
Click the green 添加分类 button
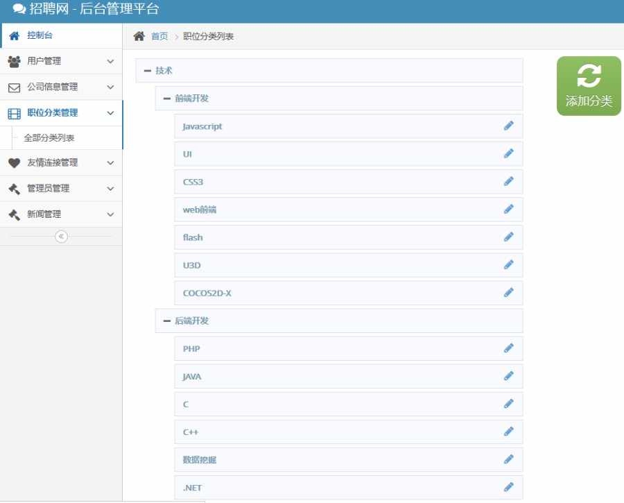pyautogui.click(x=589, y=86)
